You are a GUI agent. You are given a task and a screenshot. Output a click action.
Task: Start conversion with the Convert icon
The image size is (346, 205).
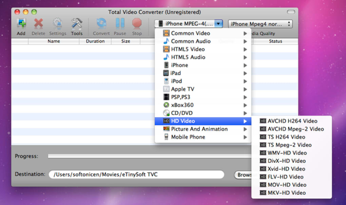tap(101, 23)
